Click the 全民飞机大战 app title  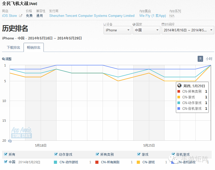[15, 3]
